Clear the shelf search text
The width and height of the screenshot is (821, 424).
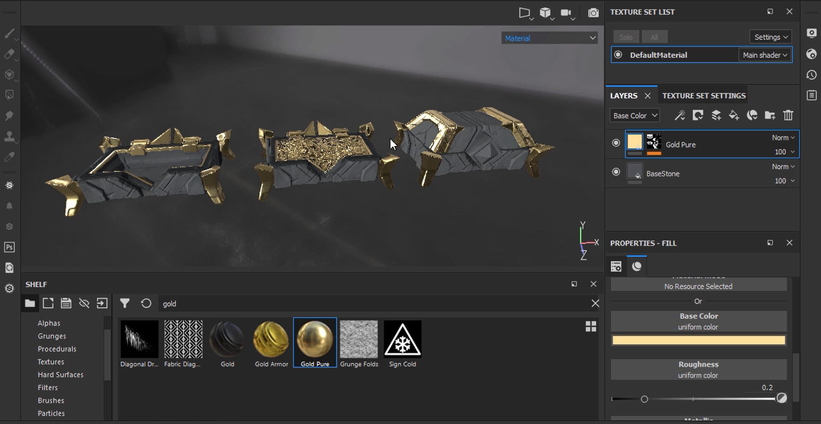click(595, 303)
